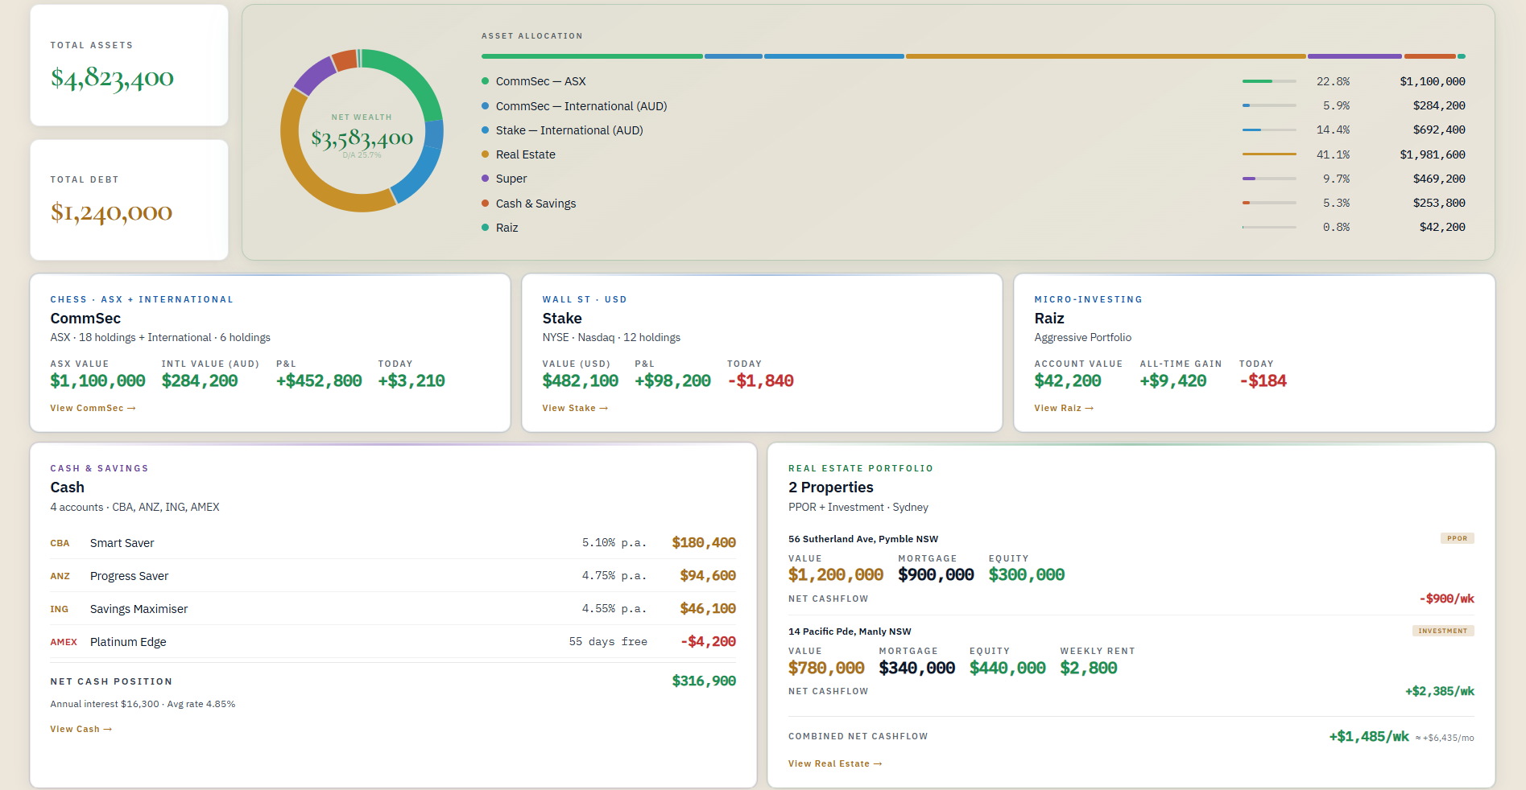Click the 0.8% Raiz percentage
This screenshot has width=1526, height=790.
point(1336,227)
